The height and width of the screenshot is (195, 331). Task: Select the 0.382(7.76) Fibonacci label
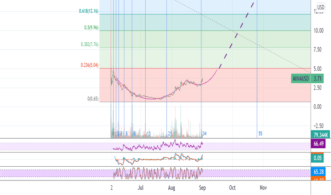point(89,44)
